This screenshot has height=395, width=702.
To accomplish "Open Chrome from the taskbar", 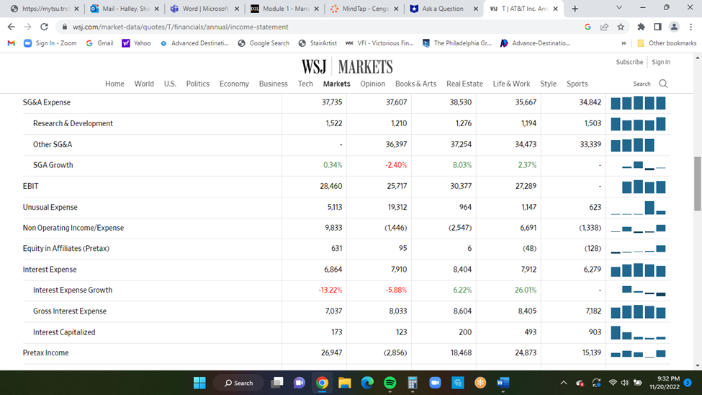I will coord(322,383).
